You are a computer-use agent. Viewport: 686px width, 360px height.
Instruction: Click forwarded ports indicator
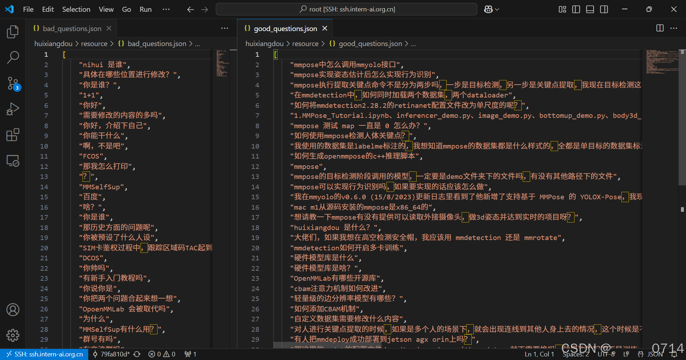coord(190,354)
